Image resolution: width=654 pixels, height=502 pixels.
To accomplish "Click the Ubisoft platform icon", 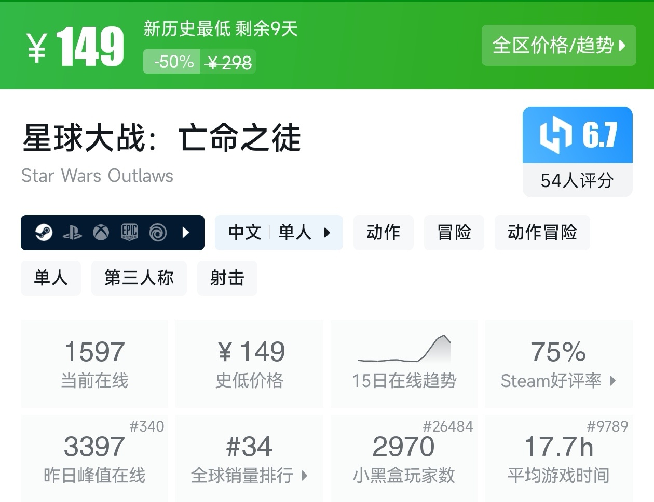I will pyautogui.click(x=158, y=233).
